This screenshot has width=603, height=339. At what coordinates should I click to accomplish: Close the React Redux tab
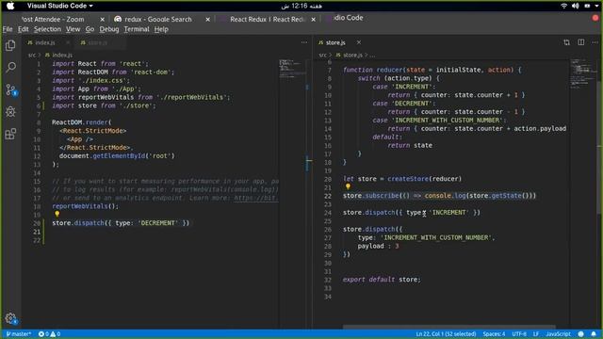[x=314, y=19]
